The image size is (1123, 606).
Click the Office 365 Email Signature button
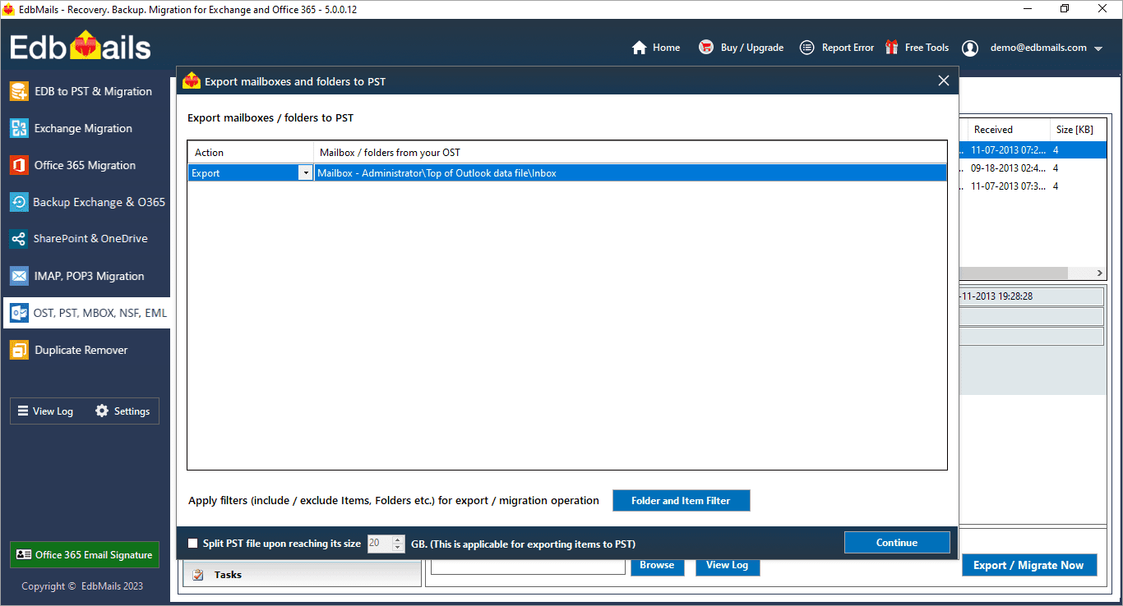(85, 555)
